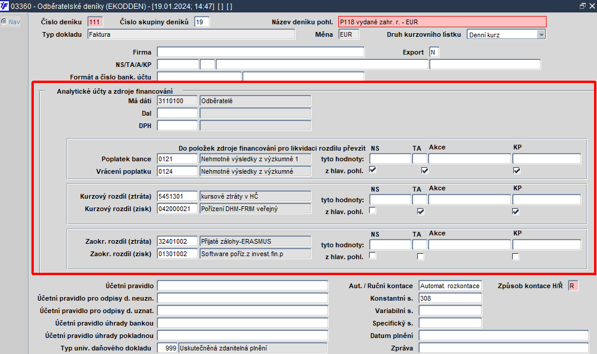Screen dimensions: 597x354
Task: Click the Číslo skupiny deníků field
Action: click(202, 22)
